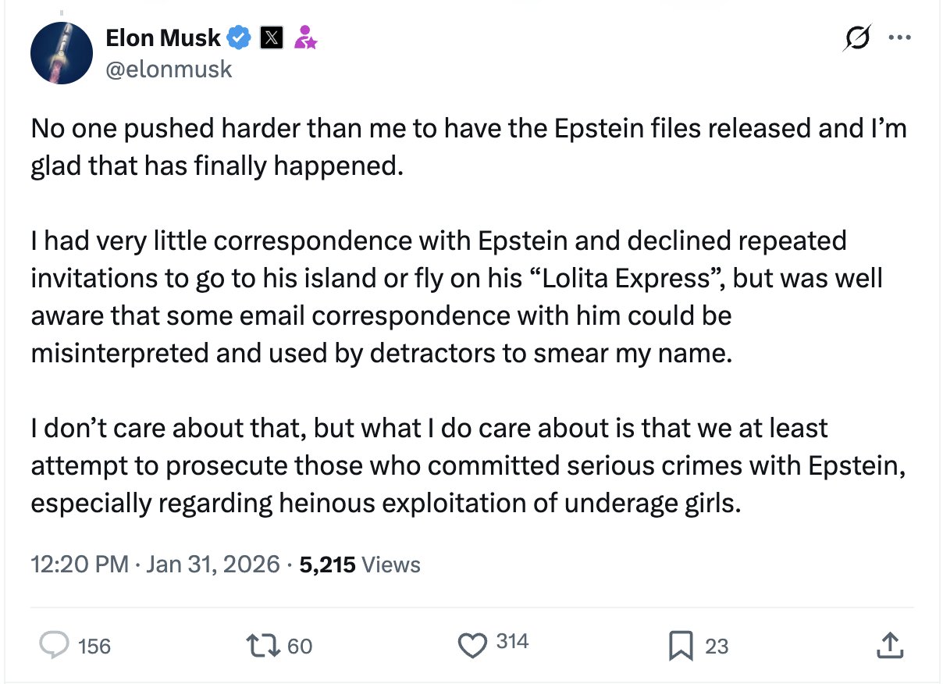
Task: Click the 12:20 PM timestamp link
Action: tap(80, 565)
